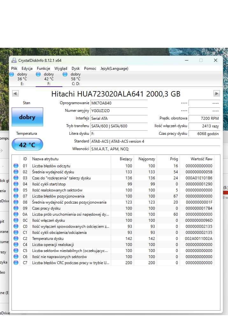The image size is (228, 317).
Task: Select row 'Ilość cykli start/stop'
Action: (x=113, y=184)
